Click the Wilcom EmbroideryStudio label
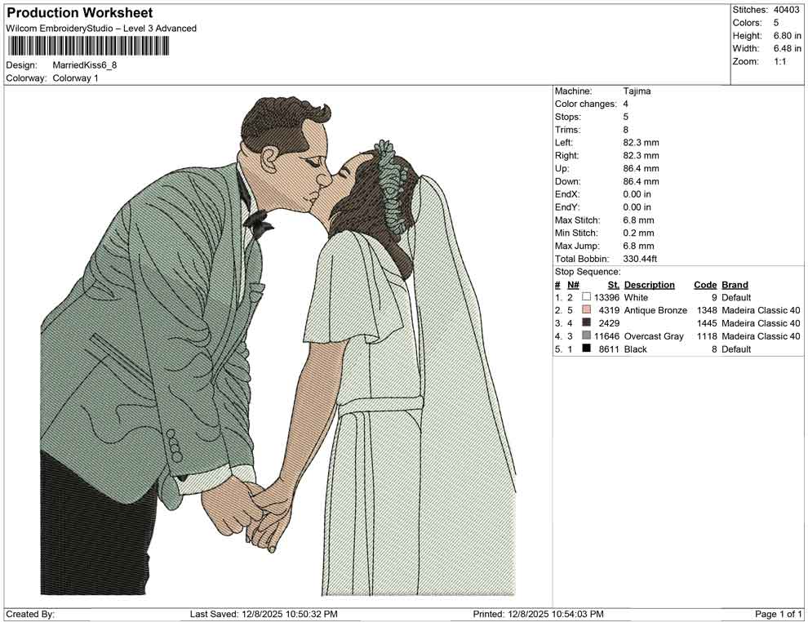This screenshot has height=622, width=808. click(100, 28)
